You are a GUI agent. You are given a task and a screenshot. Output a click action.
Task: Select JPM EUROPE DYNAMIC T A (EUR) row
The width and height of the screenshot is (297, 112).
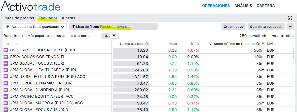click(148, 83)
